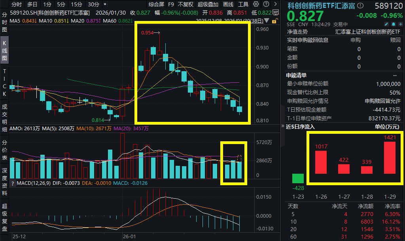Screen dimensions: 405x241
Task: Click the pencil edit icon below the price
Action: (387, 24)
